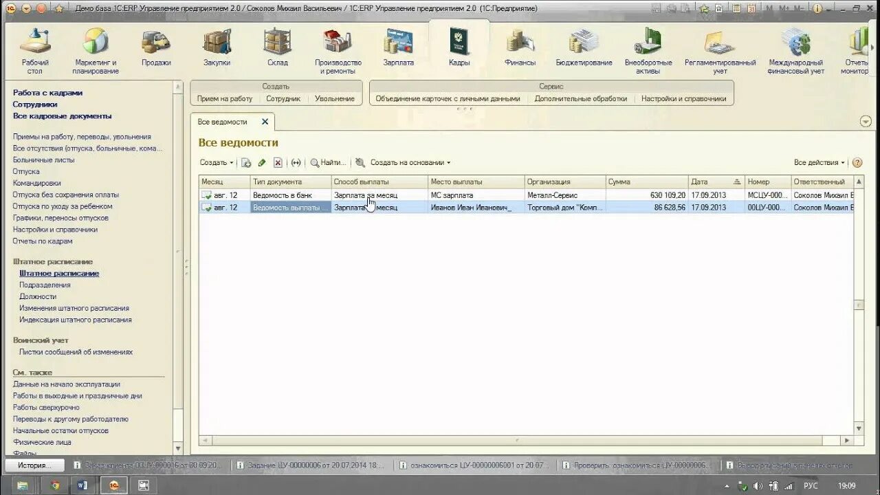Select the Ведомость в банк row

click(526, 195)
